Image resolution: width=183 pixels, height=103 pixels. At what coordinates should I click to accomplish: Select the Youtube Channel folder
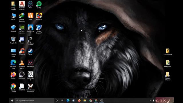168,76
